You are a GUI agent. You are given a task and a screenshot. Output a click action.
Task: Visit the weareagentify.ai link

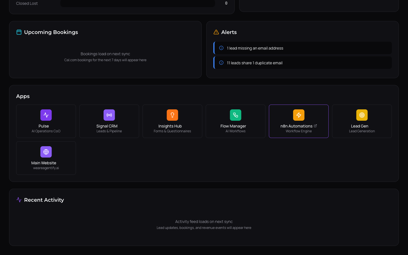click(46, 168)
